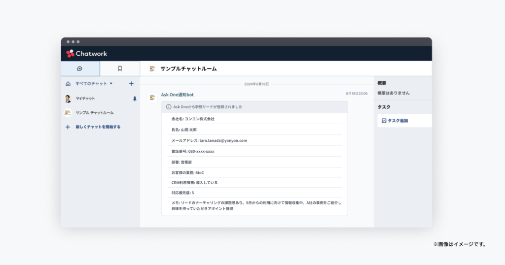Open マイチャット in the chat list
Image resolution: width=505 pixels, height=265 pixels.
pyautogui.click(x=85, y=99)
